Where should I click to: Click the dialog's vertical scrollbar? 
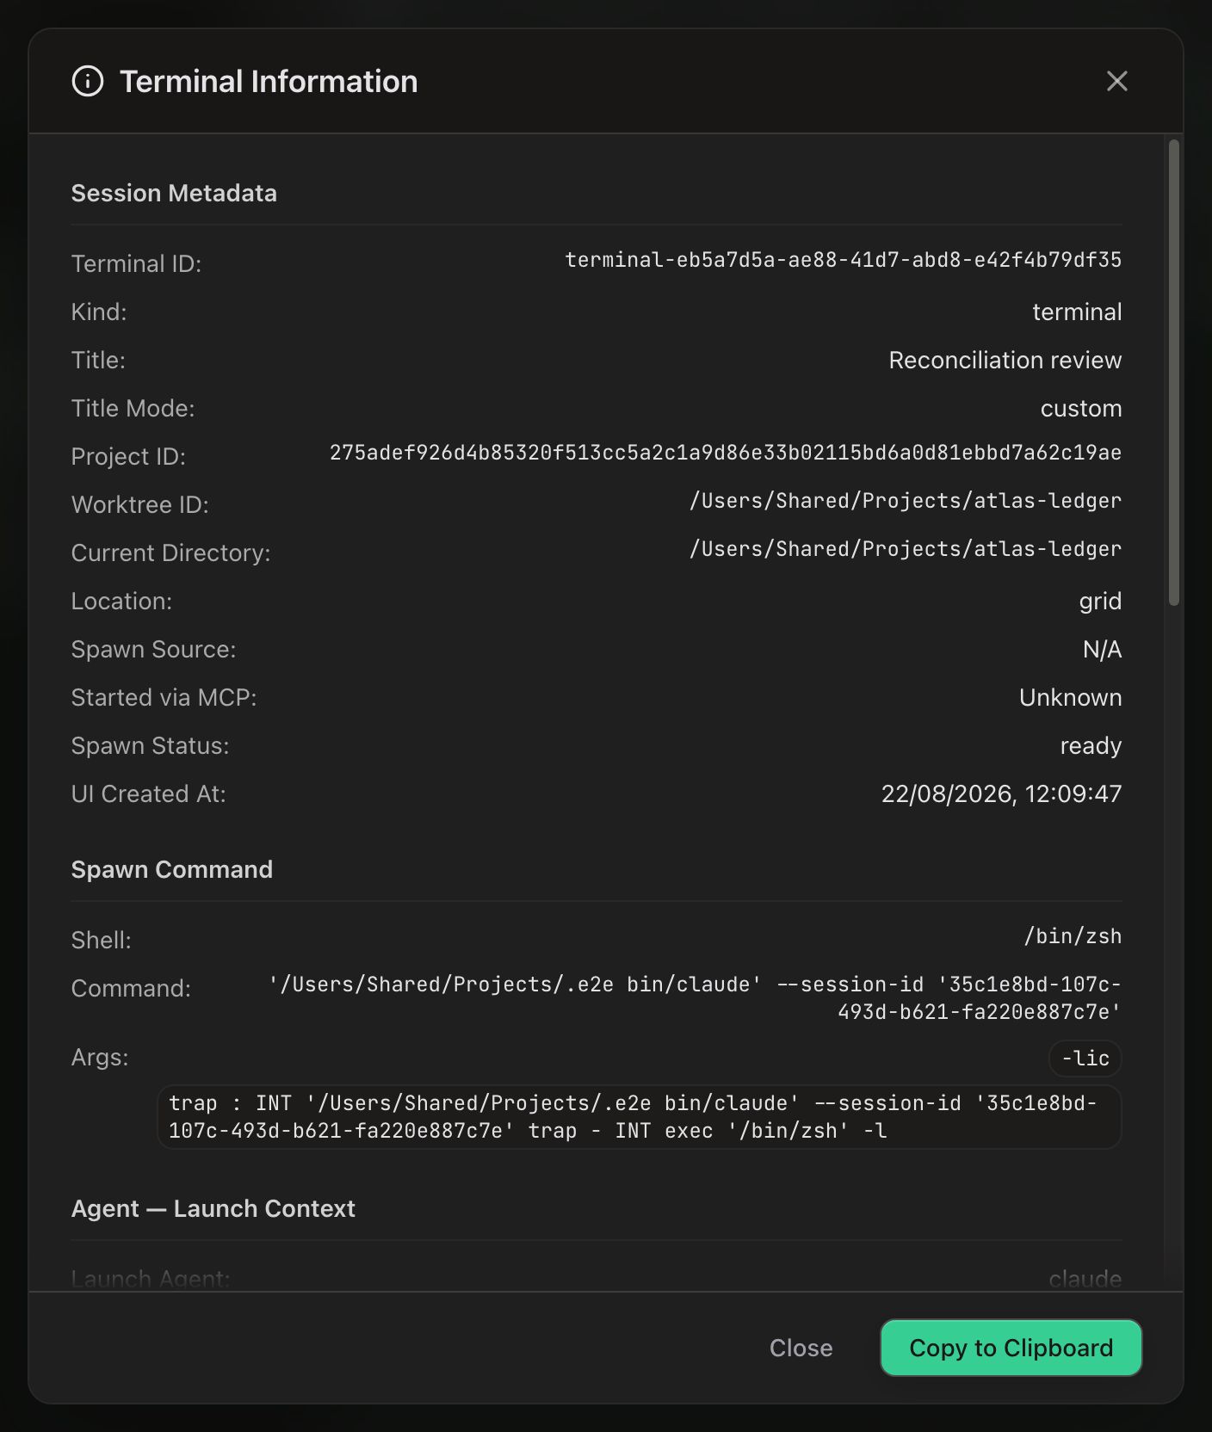tap(1173, 373)
